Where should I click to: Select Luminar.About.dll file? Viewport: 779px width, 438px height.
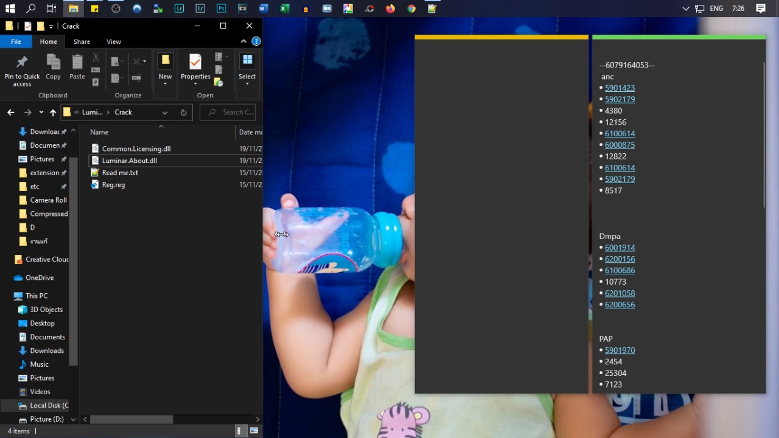tap(130, 161)
